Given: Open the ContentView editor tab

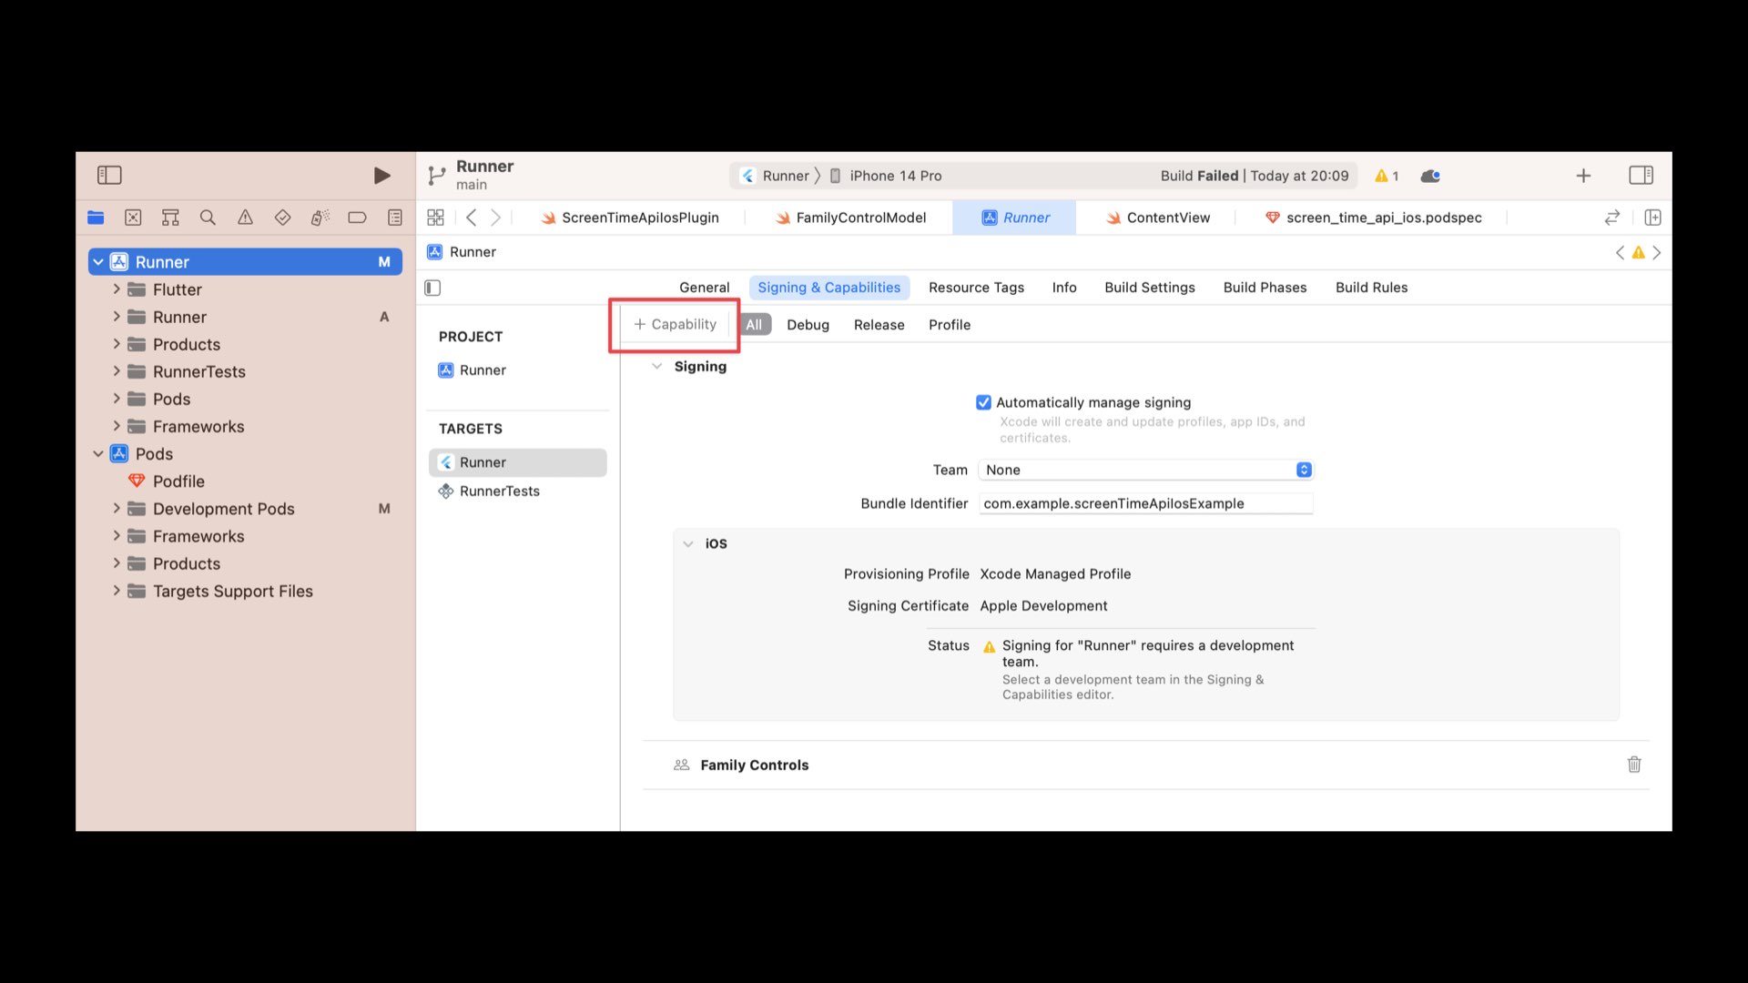Looking at the screenshot, I should (1167, 218).
